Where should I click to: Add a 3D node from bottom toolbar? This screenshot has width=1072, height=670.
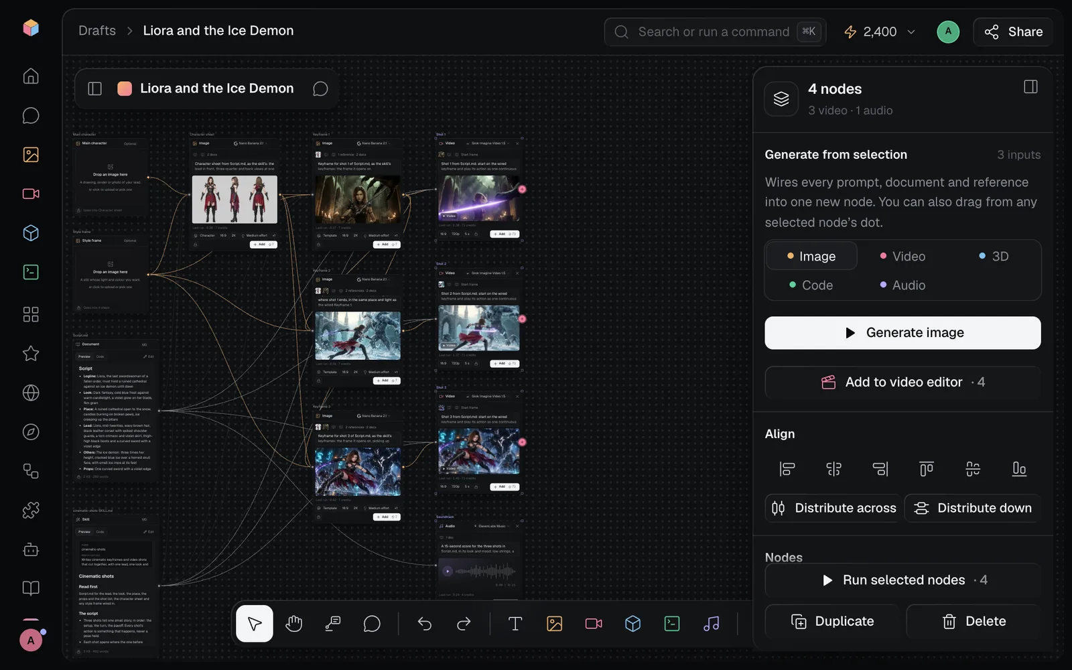pyautogui.click(x=633, y=624)
